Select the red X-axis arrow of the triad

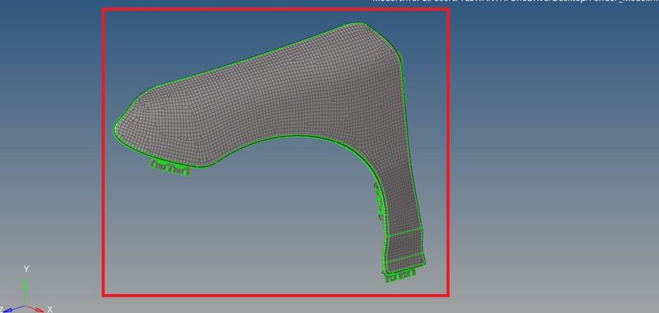(x=35, y=309)
